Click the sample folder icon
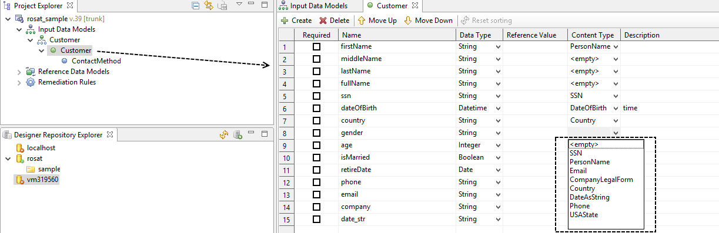 coord(31,169)
